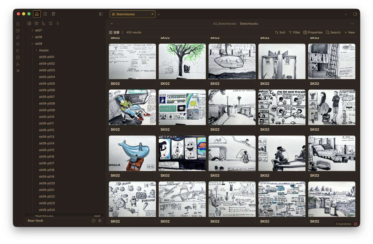Open the home files view icon
Screen dimensions: 373x244
click(37, 14)
